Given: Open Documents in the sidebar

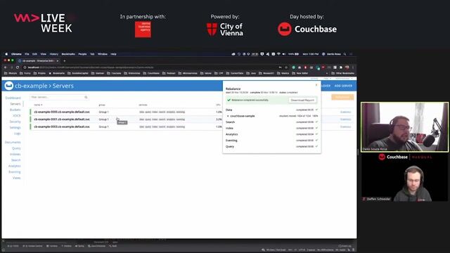Looking at the screenshot, I should click(13, 142).
